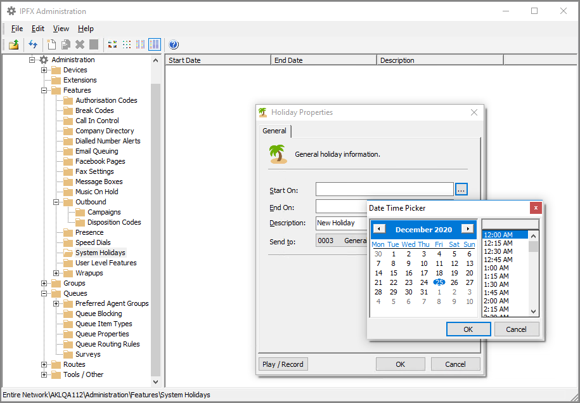
Task: Click the copy toolbar icon
Action: tap(66, 45)
